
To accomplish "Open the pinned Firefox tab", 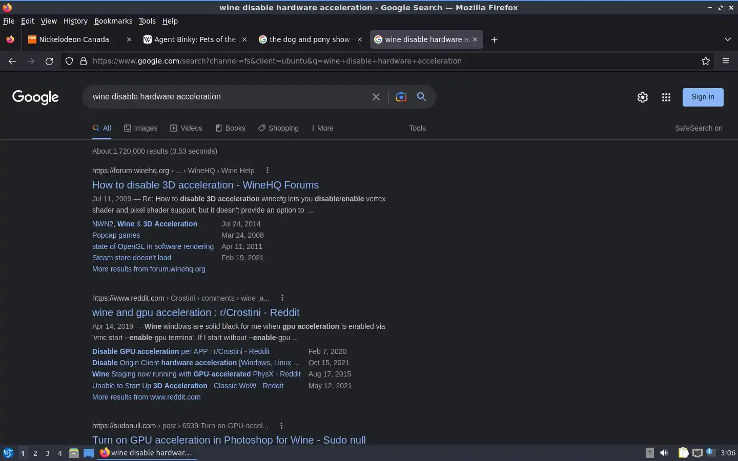I will [10, 39].
